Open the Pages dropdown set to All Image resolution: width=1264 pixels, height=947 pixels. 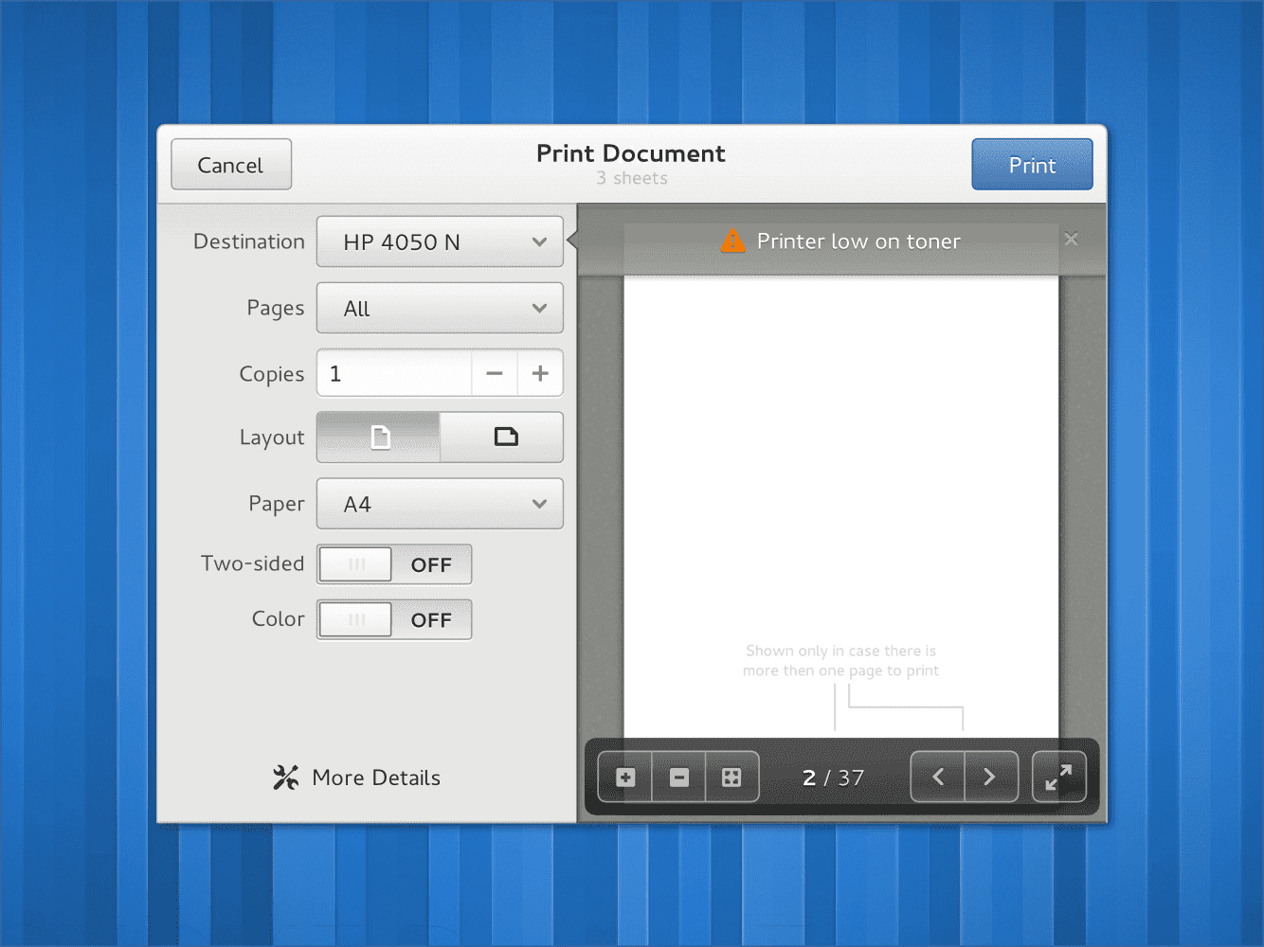(440, 308)
